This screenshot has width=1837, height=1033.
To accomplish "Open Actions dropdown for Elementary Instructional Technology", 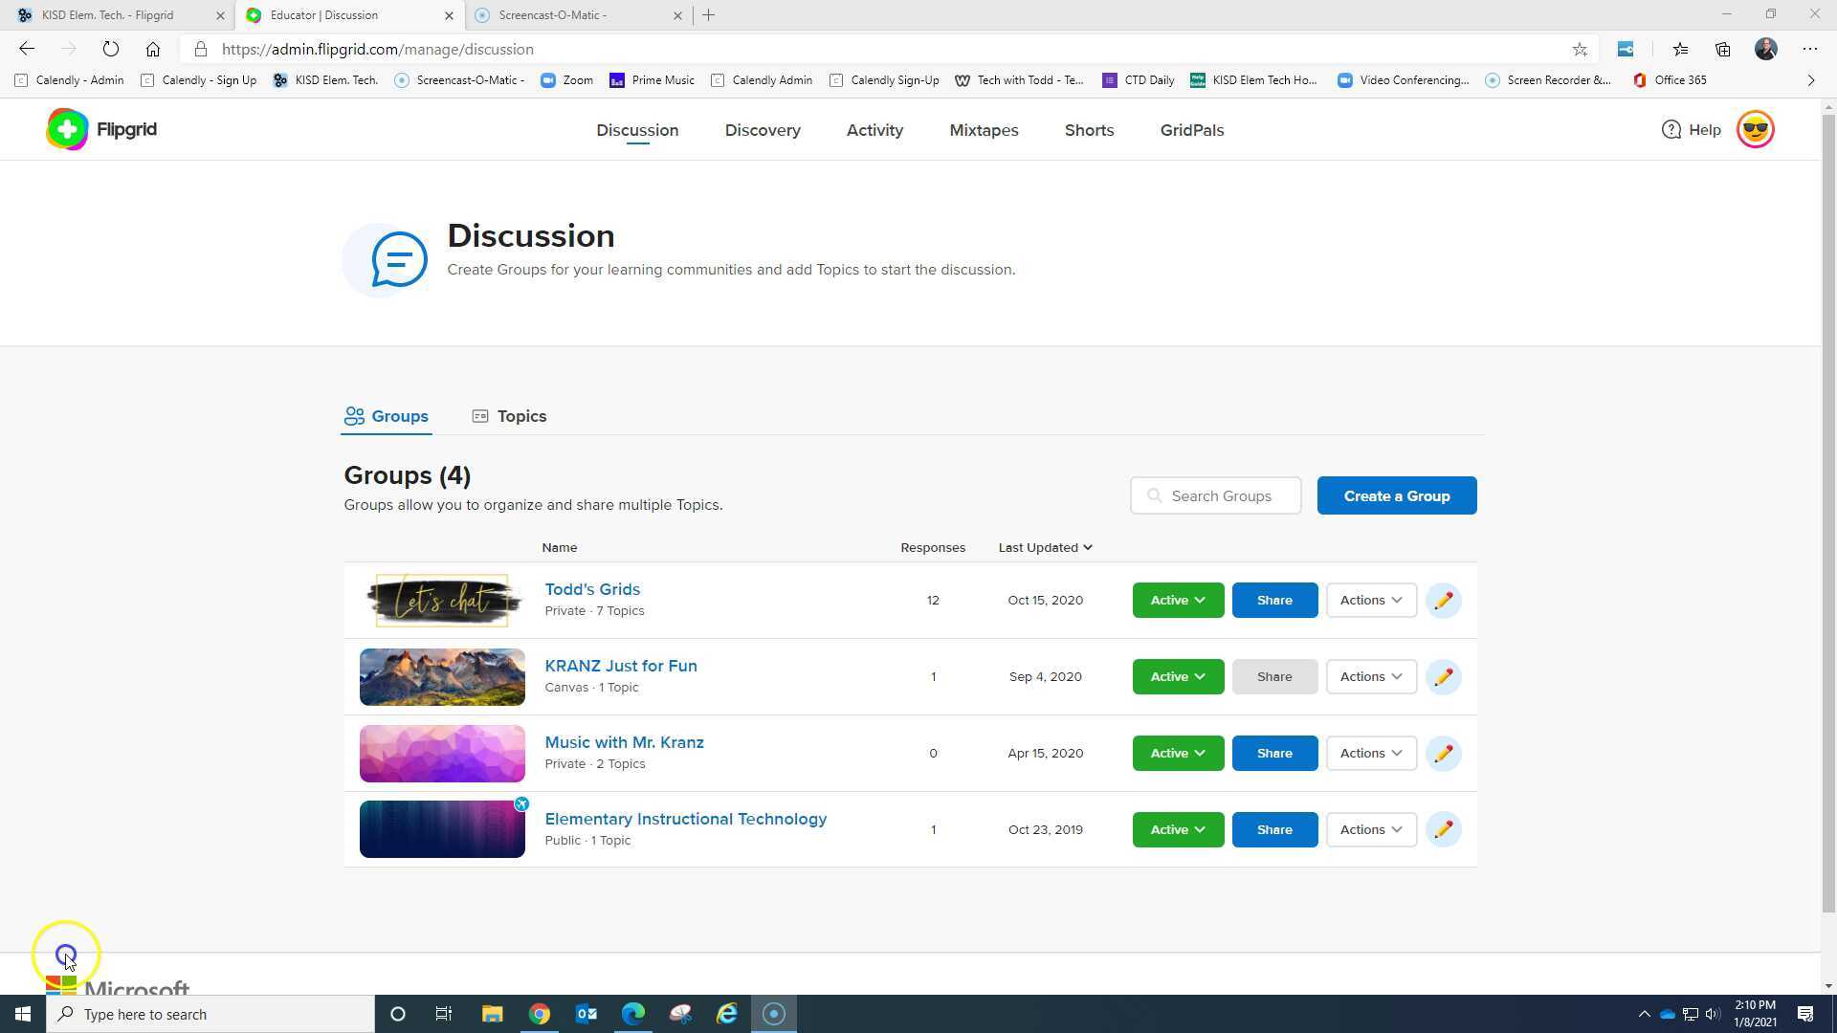I will point(1371,830).
